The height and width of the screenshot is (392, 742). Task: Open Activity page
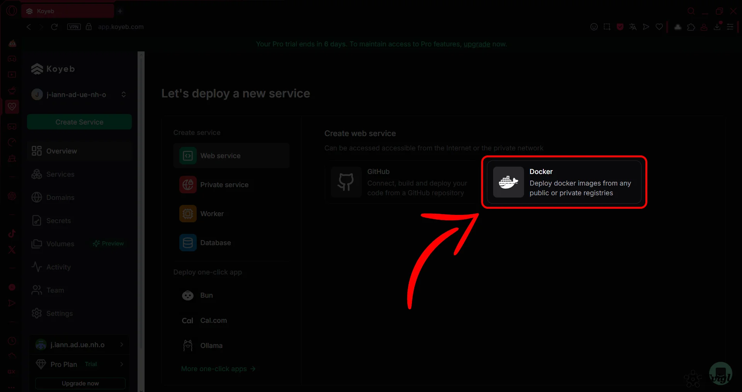click(x=79, y=267)
